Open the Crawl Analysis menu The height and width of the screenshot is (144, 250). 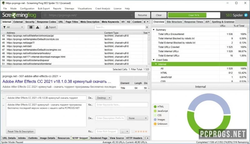(103, 9)
